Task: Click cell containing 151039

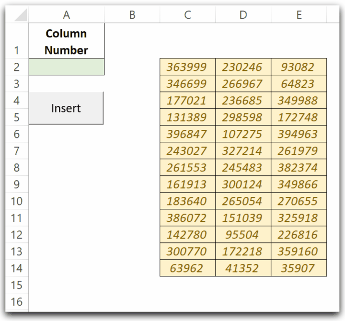Action: [243, 218]
